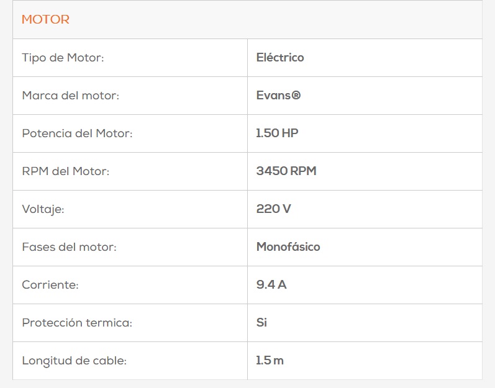Click the 'Si' thermal protection value

tap(261, 323)
